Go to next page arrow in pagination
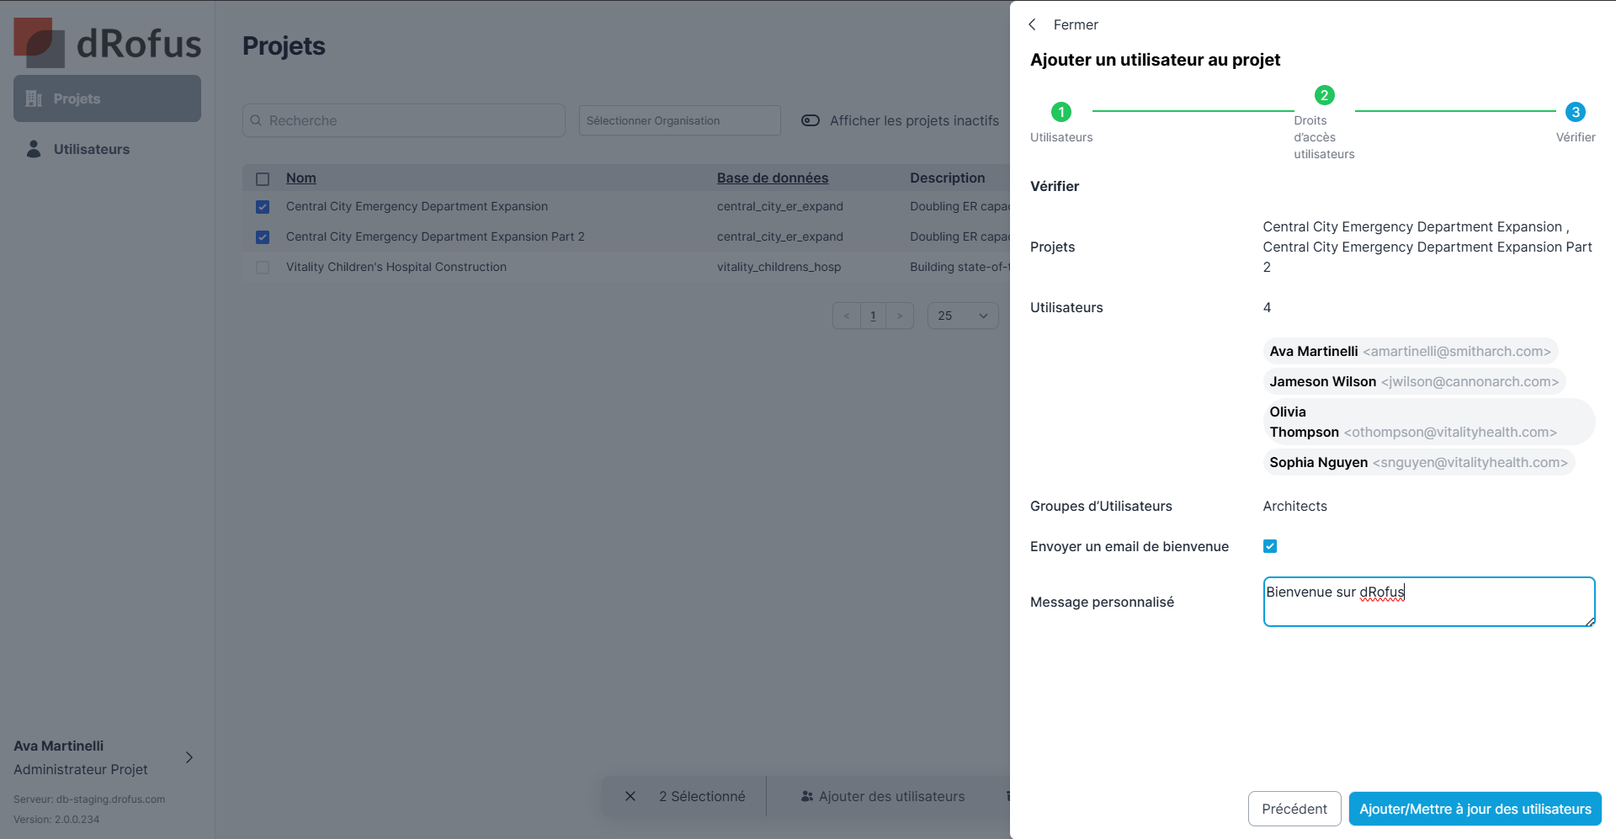The image size is (1616, 839). (x=900, y=316)
